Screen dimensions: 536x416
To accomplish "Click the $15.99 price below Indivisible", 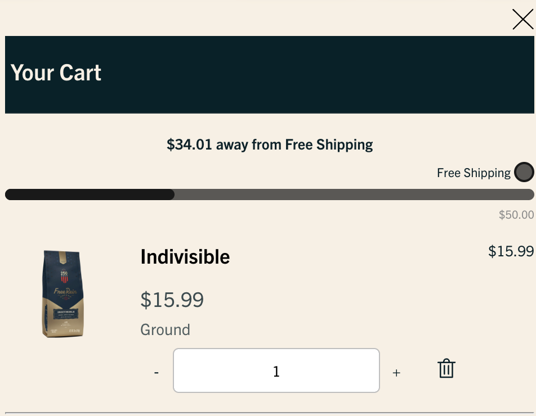I will 172,300.
